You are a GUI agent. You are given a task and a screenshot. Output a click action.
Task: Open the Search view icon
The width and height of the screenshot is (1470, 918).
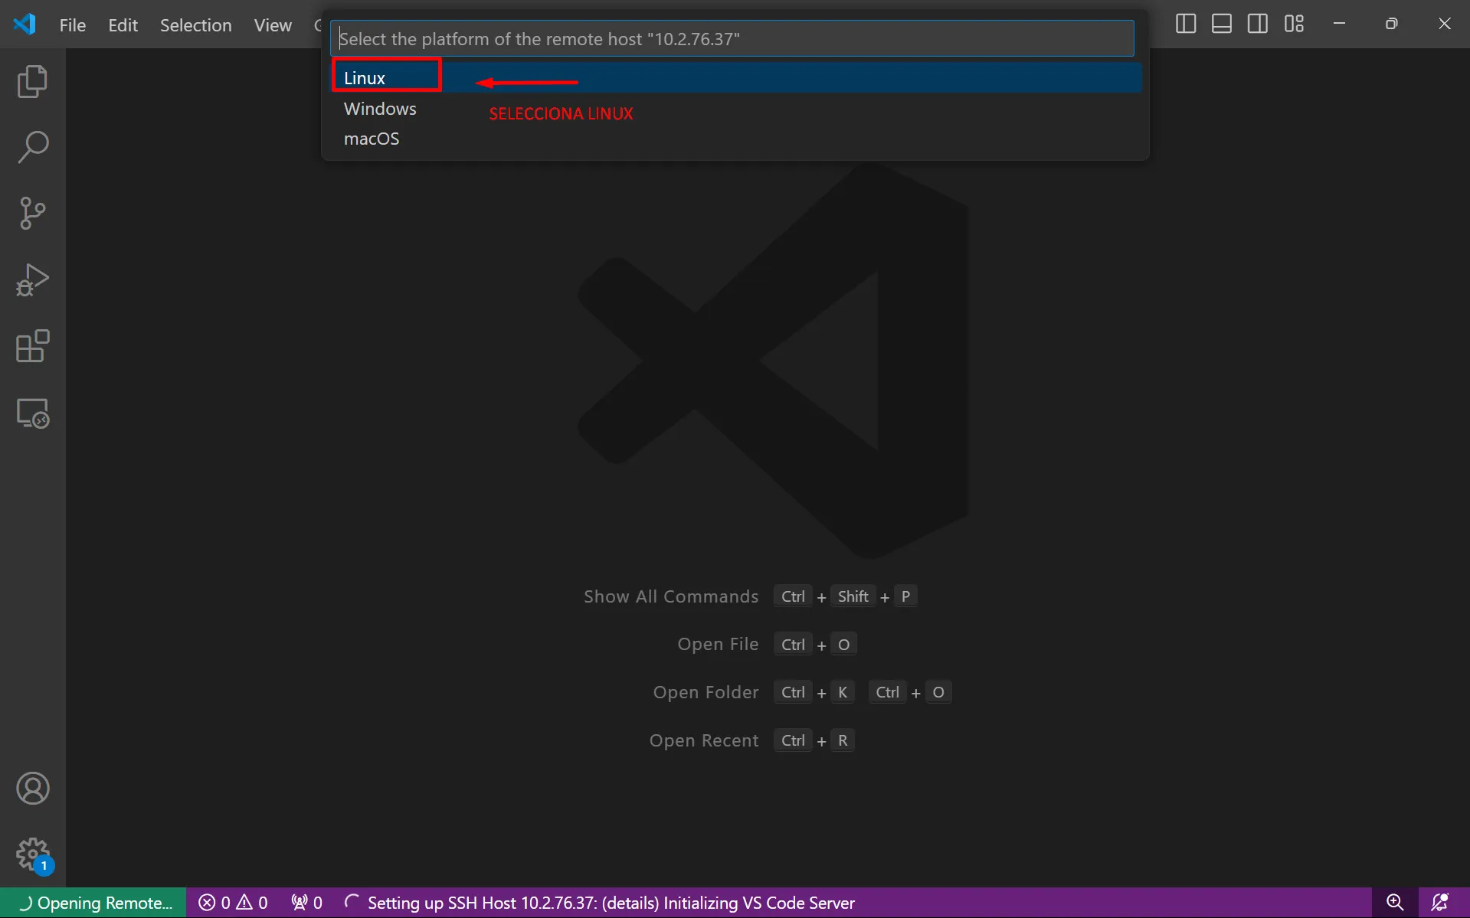point(32,147)
